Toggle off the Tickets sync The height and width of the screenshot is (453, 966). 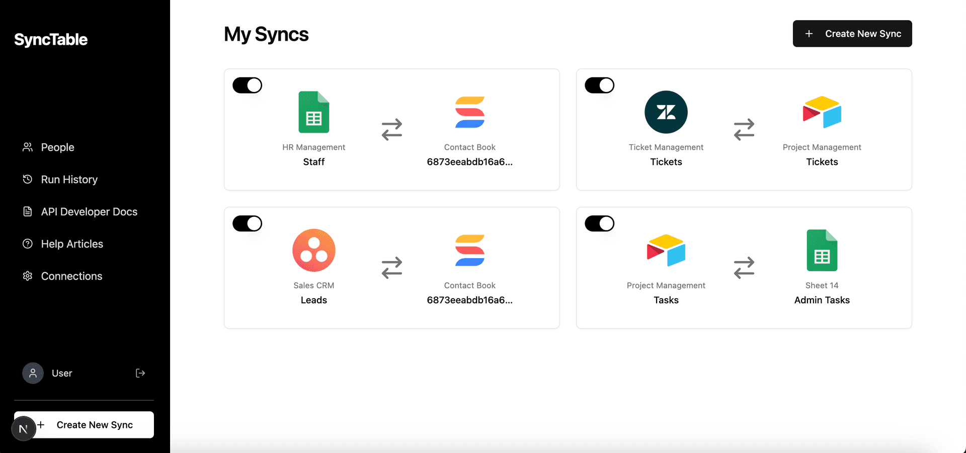[599, 85]
